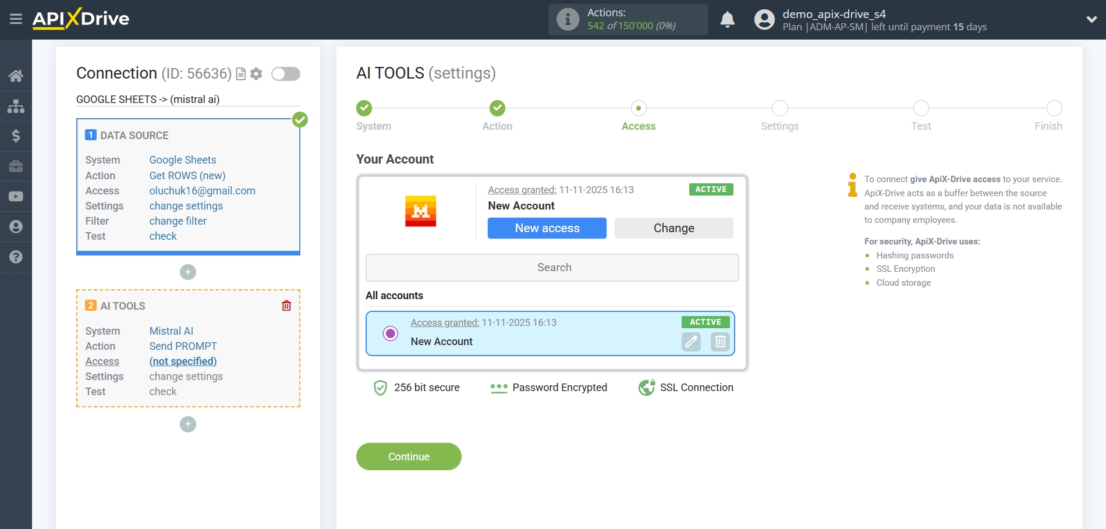Open the payments section via dollar sidebar icon
Image resolution: width=1106 pixels, height=529 pixels.
click(x=16, y=136)
